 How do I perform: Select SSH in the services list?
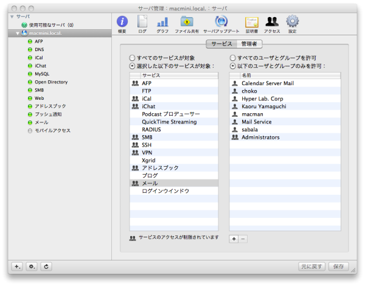(174, 145)
